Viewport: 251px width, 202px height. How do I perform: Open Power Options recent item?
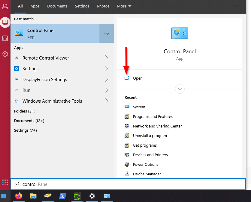click(x=146, y=165)
